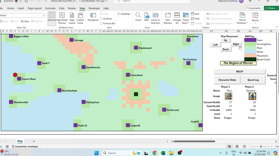Enable the Formula Bar checkbox
The image size is (279, 156).
coord(101,23)
